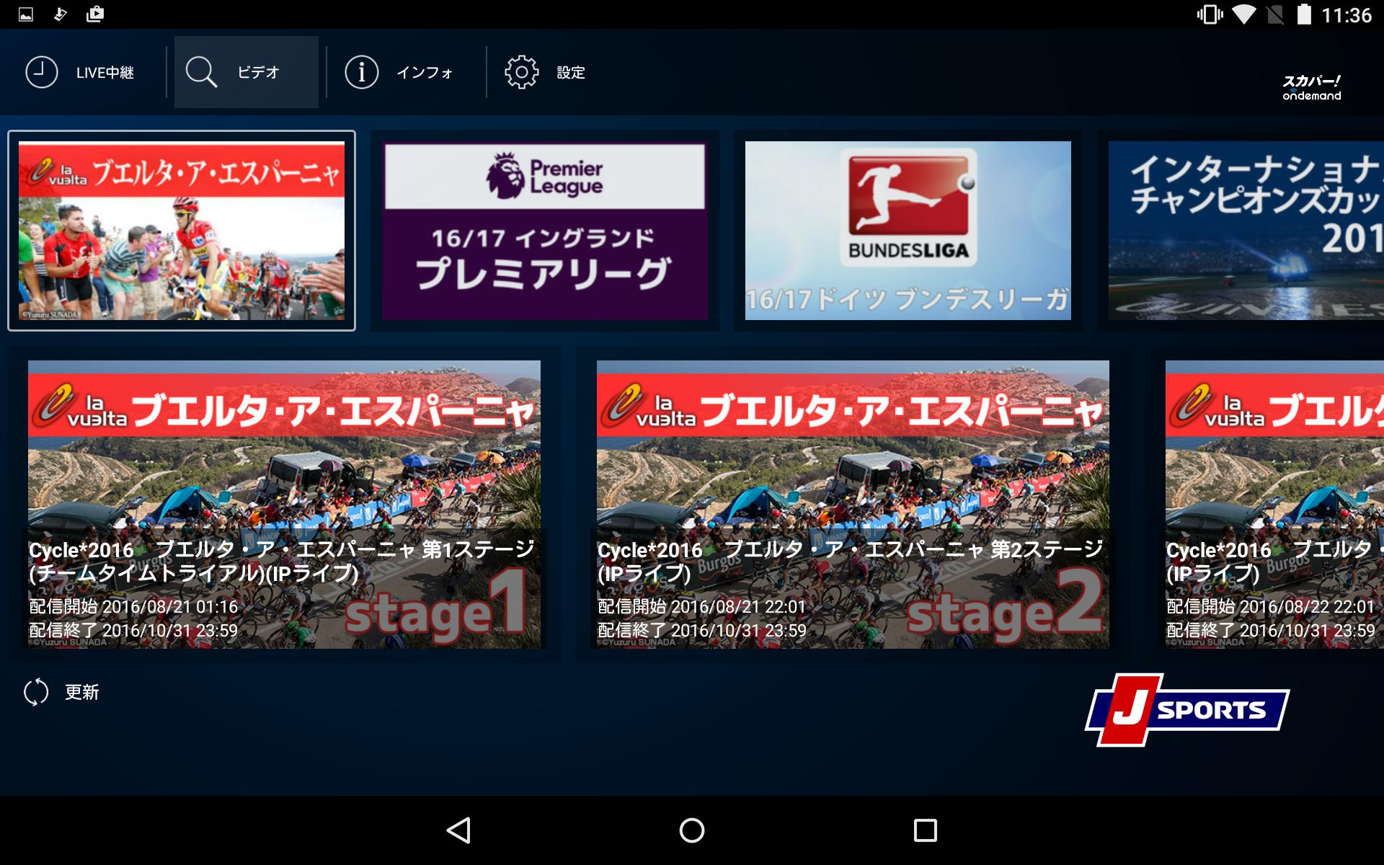1384x865 pixels.
Task: Tap the Android recent apps square button
Action: tap(926, 830)
